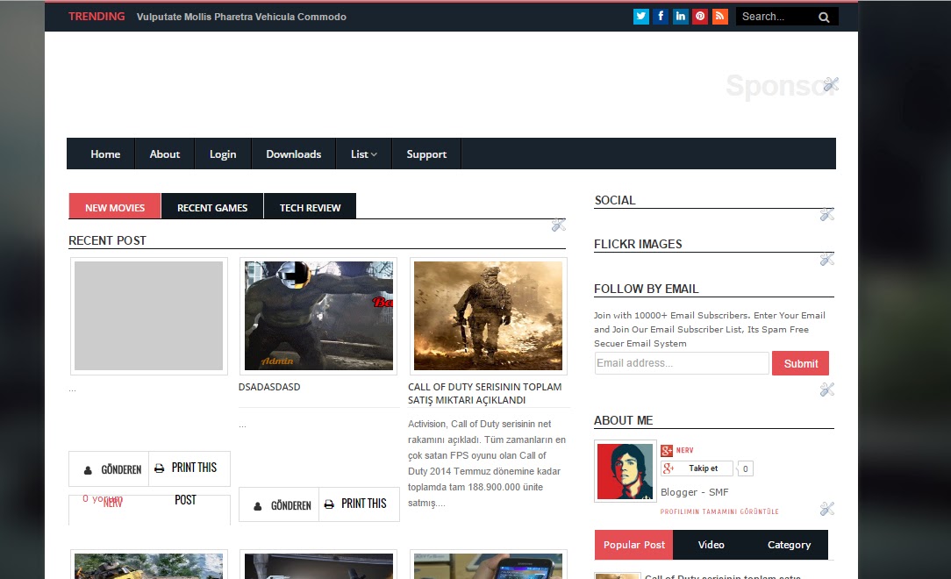Click the user icon beside GÖNDEREN in the first post

tap(88, 470)
